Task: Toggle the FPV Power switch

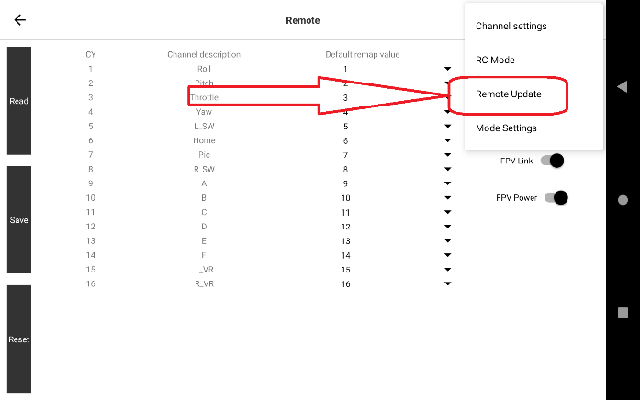Action: point(555,197)
